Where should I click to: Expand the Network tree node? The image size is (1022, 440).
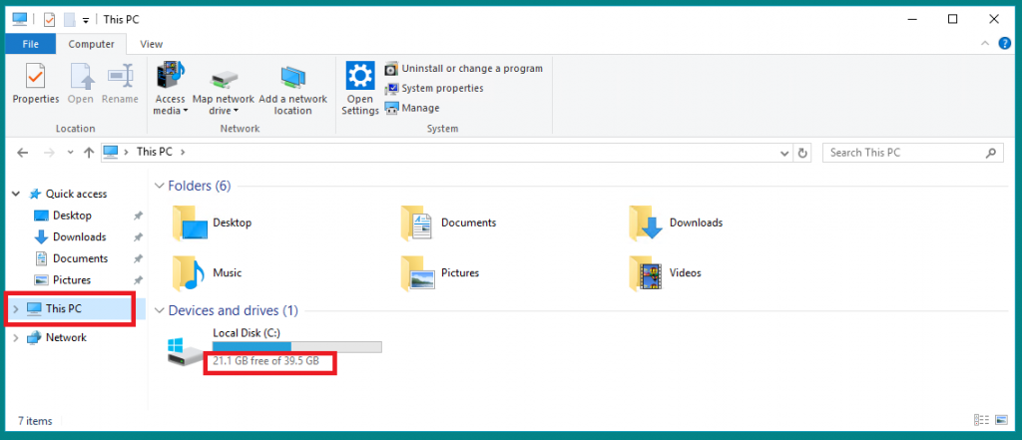(16, 337)
